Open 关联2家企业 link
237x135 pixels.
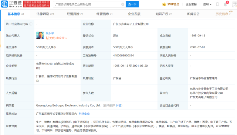(x=56, y=38)
